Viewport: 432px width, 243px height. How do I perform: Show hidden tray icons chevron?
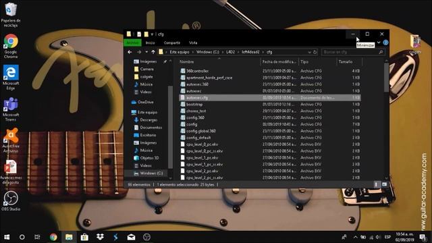tap(356, 237)
